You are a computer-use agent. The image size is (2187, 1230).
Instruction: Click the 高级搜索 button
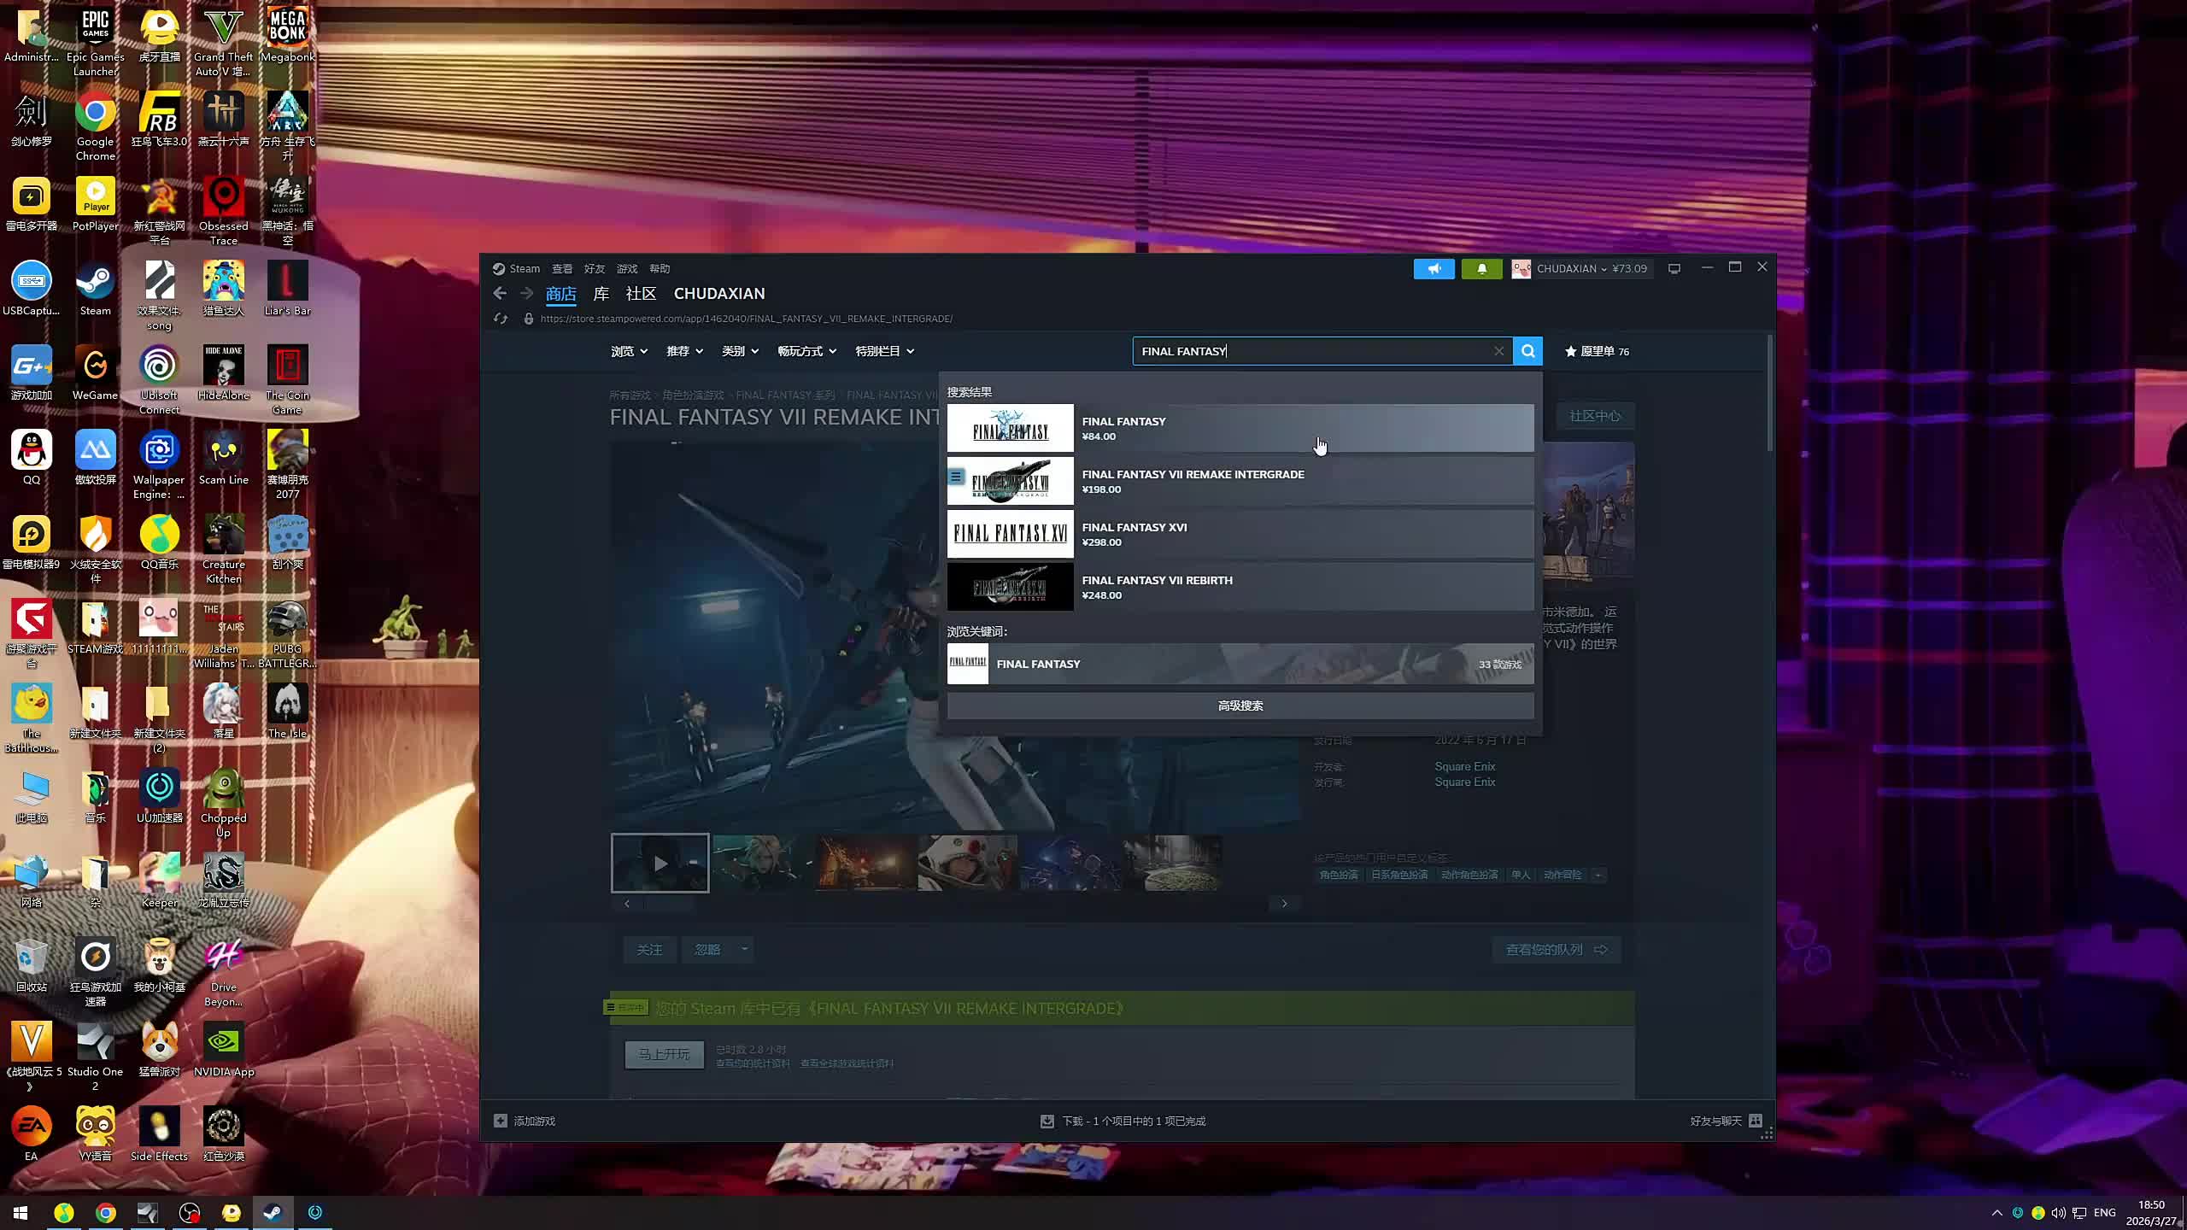point(1240,706)
